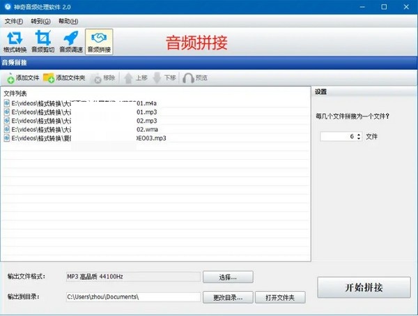This screenshot has height=316, width=418.
Task: Click the 预览 headphone preview button
Action: 195,78
